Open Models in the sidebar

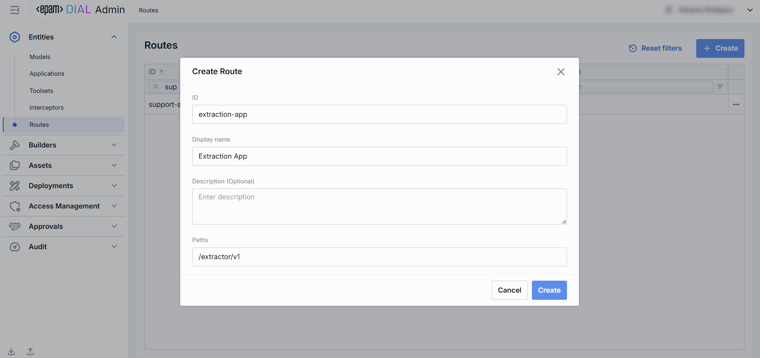[x=40, y=57]
